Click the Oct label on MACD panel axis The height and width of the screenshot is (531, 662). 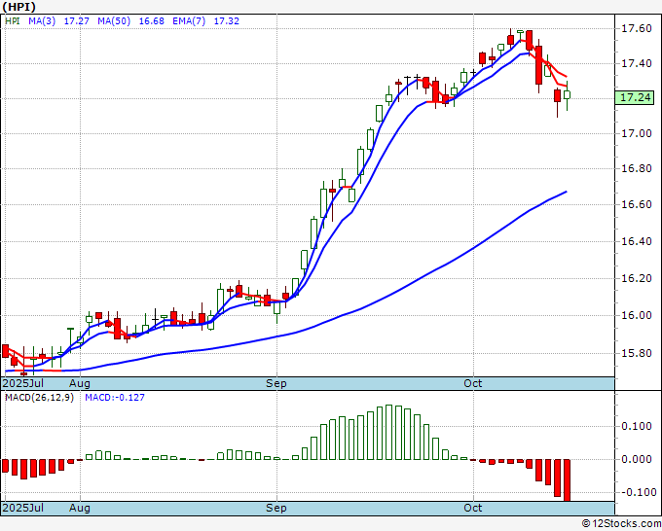473,508
